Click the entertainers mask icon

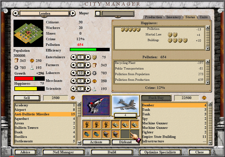click(94, 57)
